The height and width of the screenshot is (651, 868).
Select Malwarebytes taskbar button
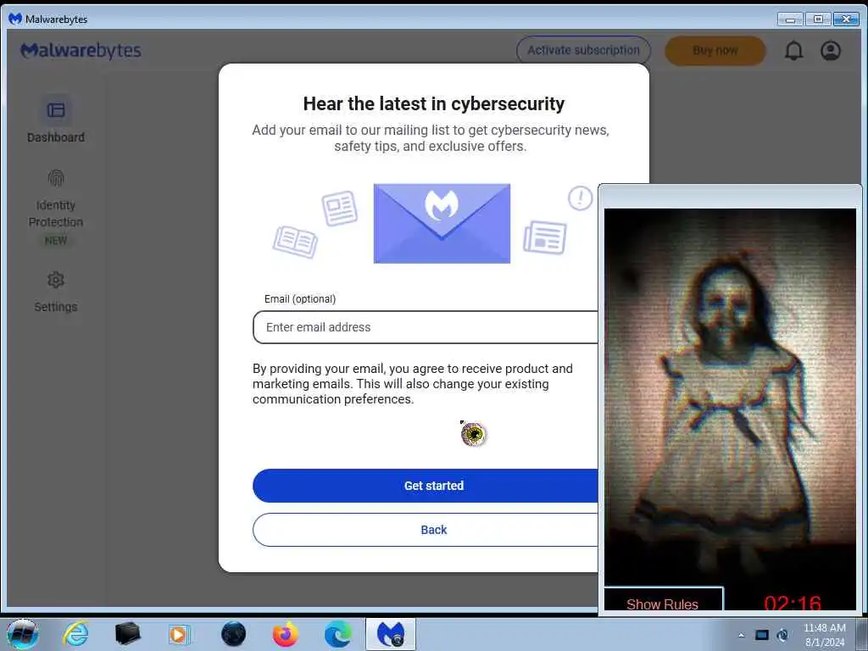coord(391,634)
